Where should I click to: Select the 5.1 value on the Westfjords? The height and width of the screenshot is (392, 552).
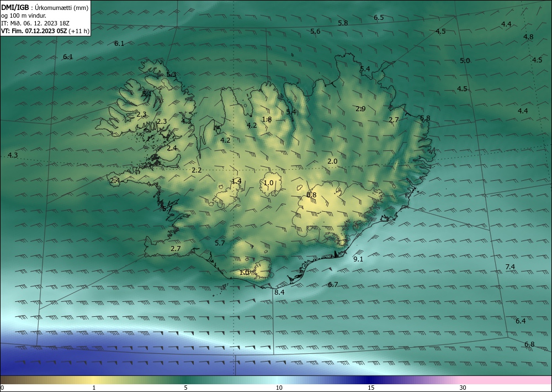coord(147,94)
